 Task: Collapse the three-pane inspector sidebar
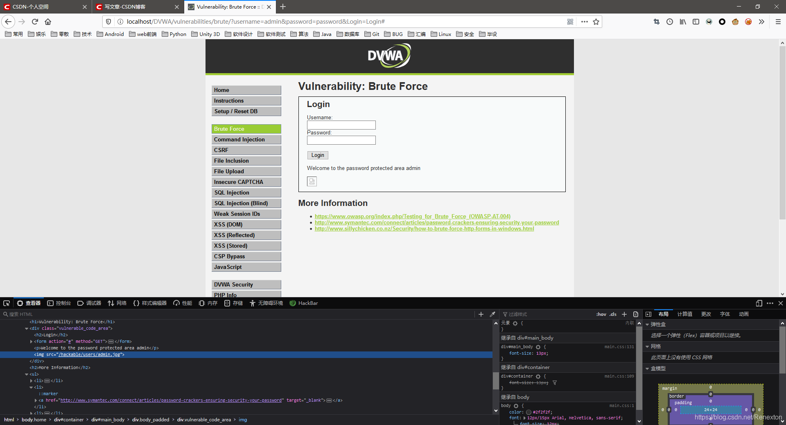pyautogui.click(x=648, y=314)
